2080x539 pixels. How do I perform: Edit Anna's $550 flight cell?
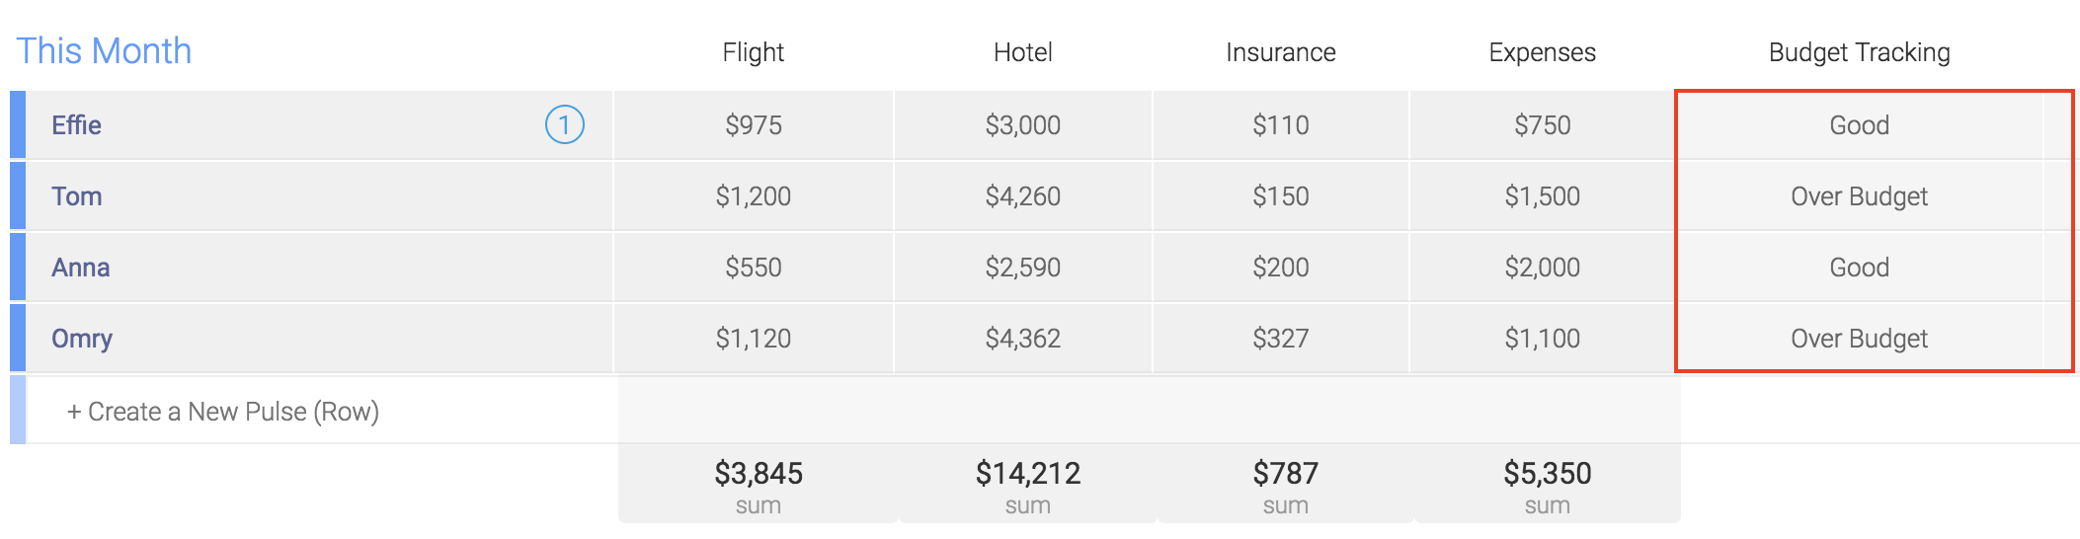click(x=753, y=268)
